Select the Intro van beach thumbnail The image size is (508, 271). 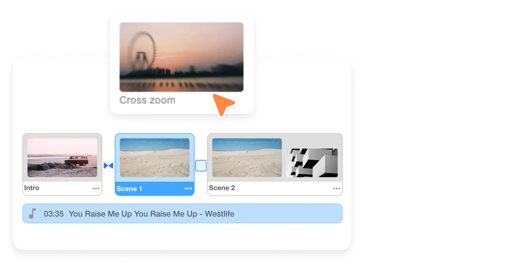(62, 158)
